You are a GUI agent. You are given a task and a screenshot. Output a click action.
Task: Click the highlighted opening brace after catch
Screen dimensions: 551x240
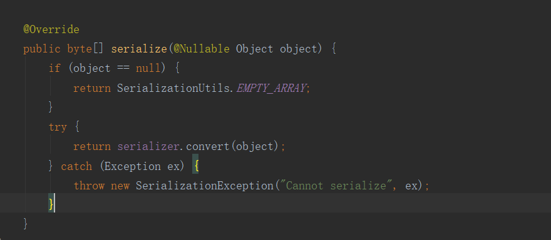tap(195, 166)
